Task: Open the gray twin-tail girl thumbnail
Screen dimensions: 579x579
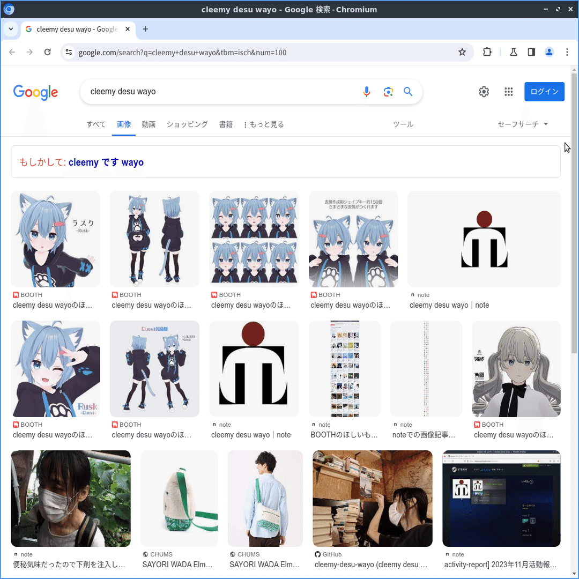Action: pyautogui.click(x=516, y=368)
